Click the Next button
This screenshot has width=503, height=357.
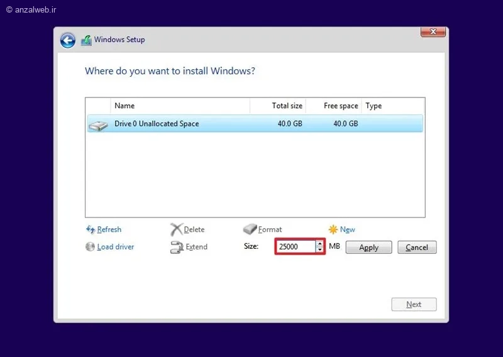tap(414, 304)
